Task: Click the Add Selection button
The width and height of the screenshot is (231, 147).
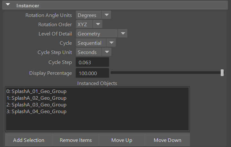Action: click(x=29, y=140)
